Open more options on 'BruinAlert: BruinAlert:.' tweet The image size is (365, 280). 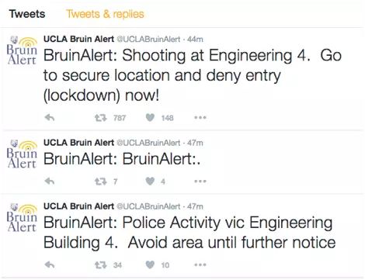point(200,181)
